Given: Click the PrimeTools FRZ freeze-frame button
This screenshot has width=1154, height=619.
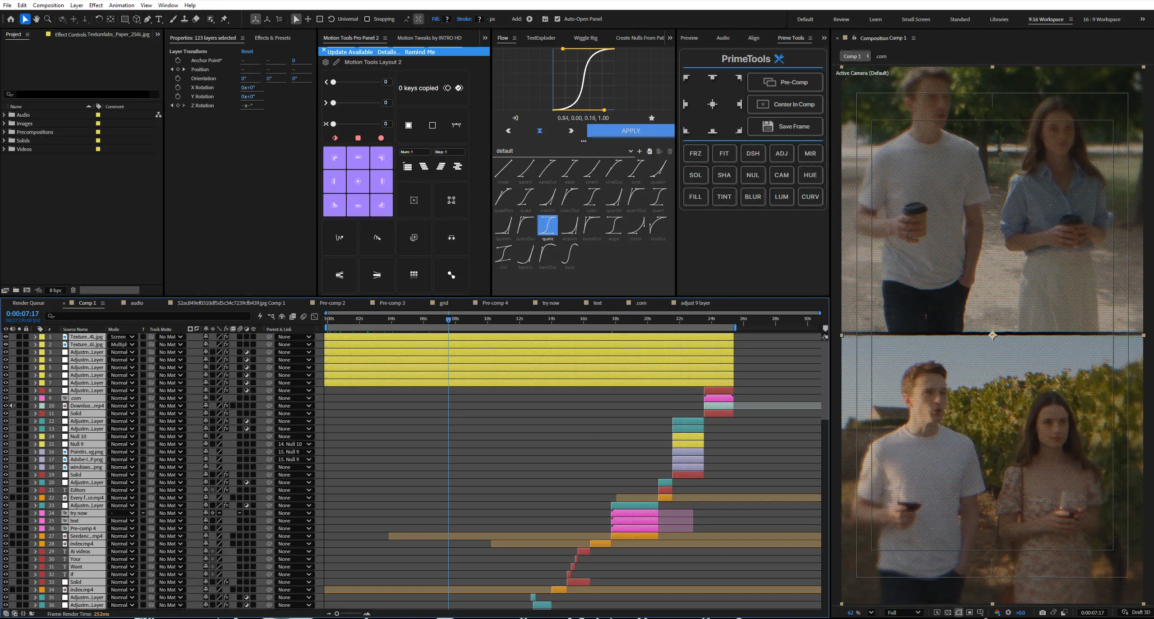Looking at the screenshot, I should click(x=695, y=153).
